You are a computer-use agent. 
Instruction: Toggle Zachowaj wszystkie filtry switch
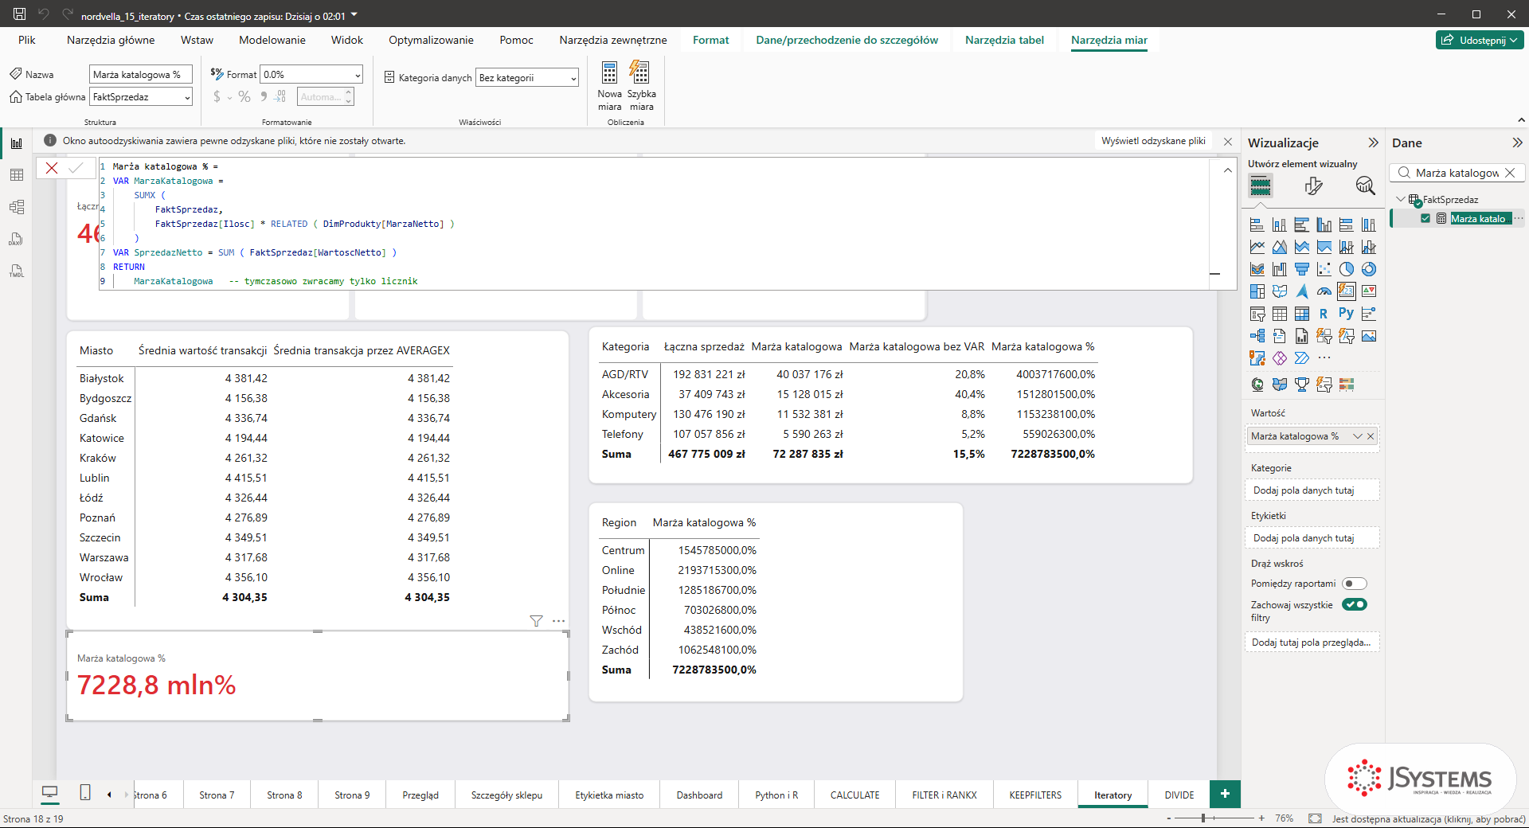[x=1354, y=604]
